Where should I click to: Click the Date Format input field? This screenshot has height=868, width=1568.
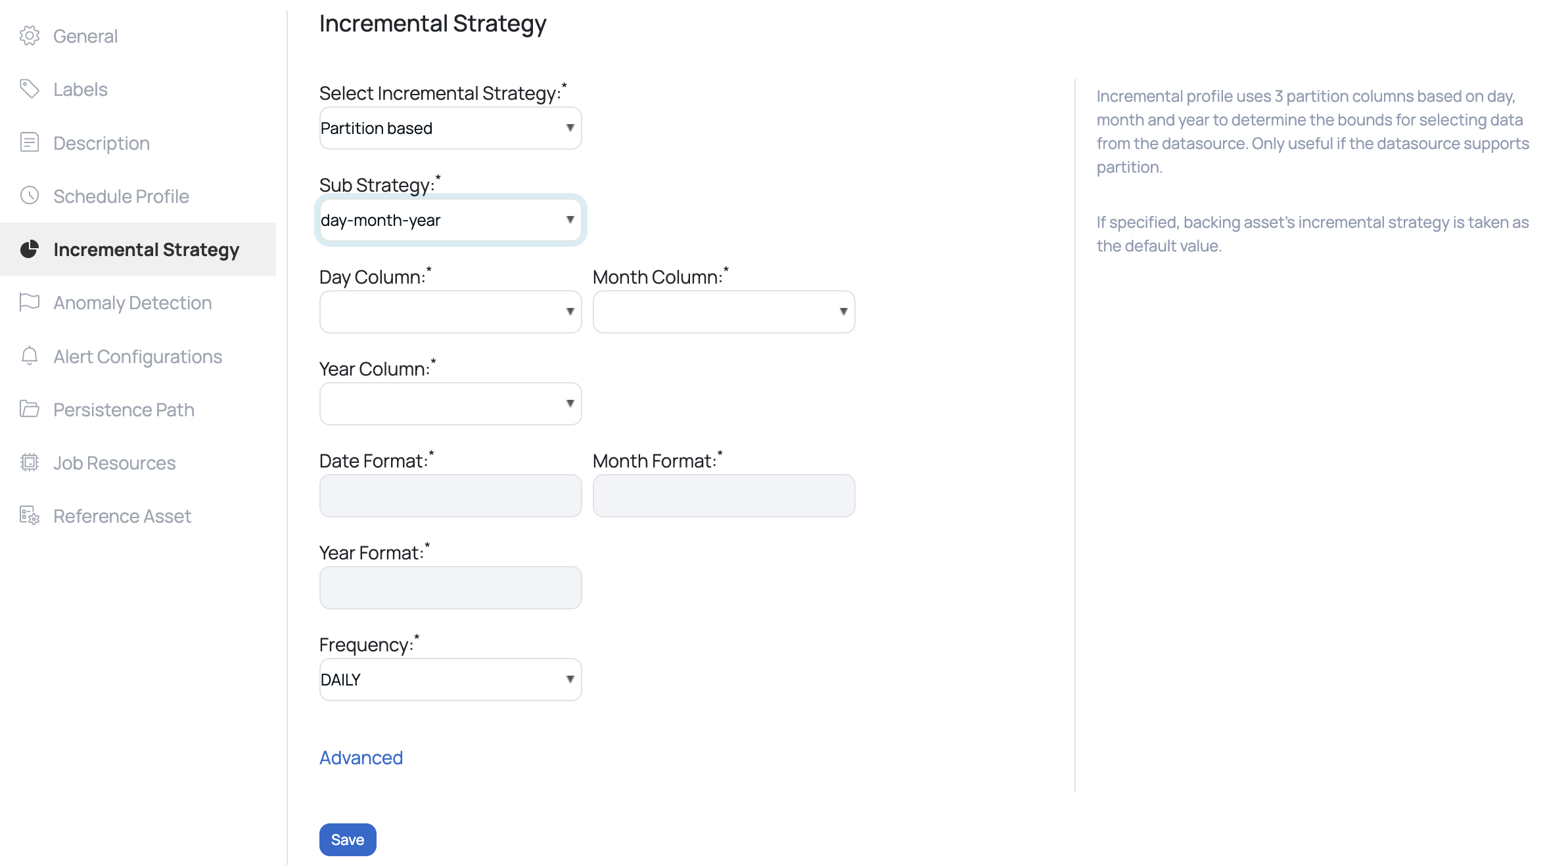point(450,495)
